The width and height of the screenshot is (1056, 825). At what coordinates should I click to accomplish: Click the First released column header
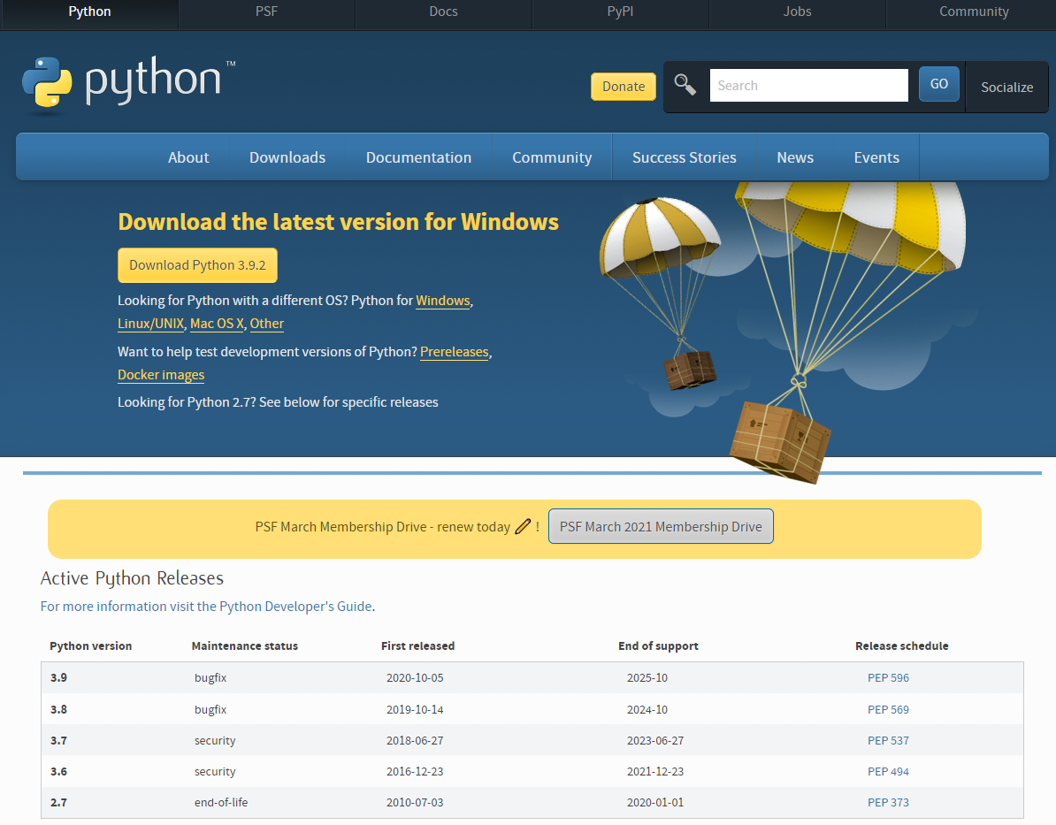(417, 645)
